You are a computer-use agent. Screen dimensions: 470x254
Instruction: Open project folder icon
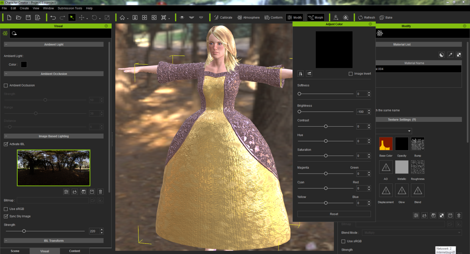click(x=19, y=18)
